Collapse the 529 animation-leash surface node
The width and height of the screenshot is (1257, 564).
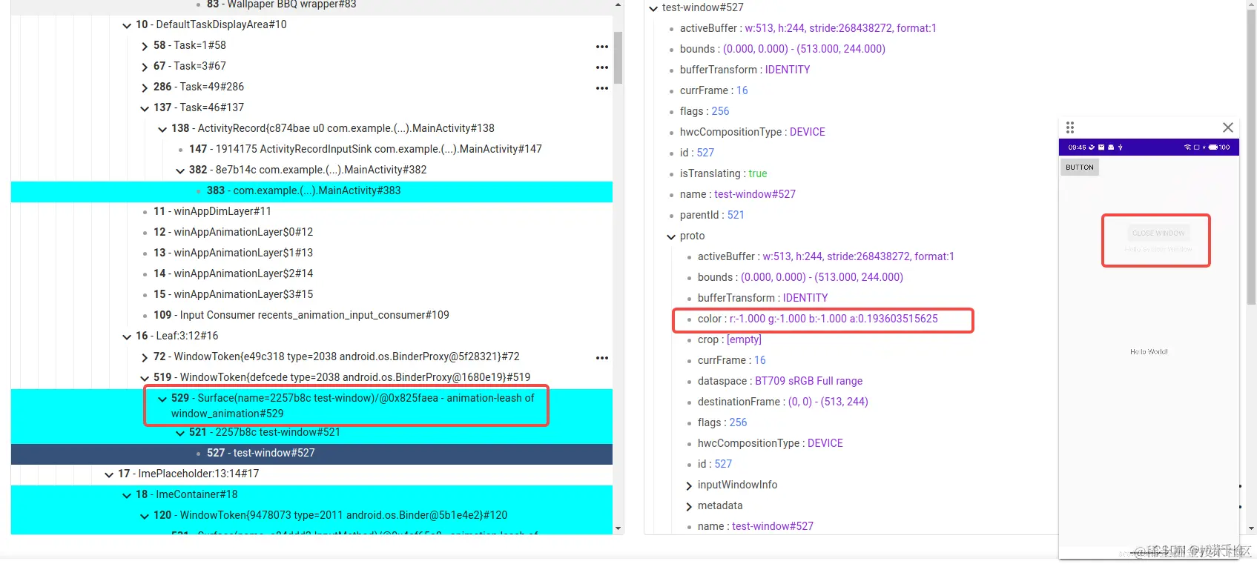[162, 399]
